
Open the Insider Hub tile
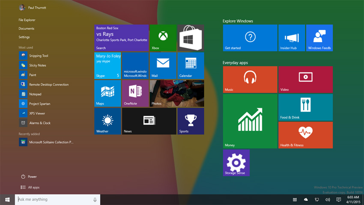tap(292, 38)
